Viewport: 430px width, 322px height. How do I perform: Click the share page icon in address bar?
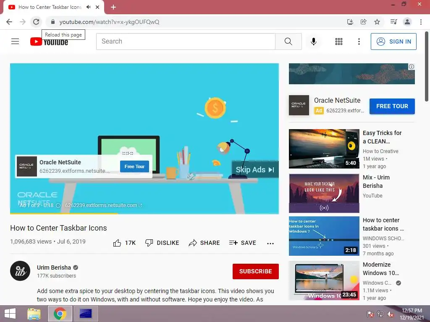tap(363, 22)
